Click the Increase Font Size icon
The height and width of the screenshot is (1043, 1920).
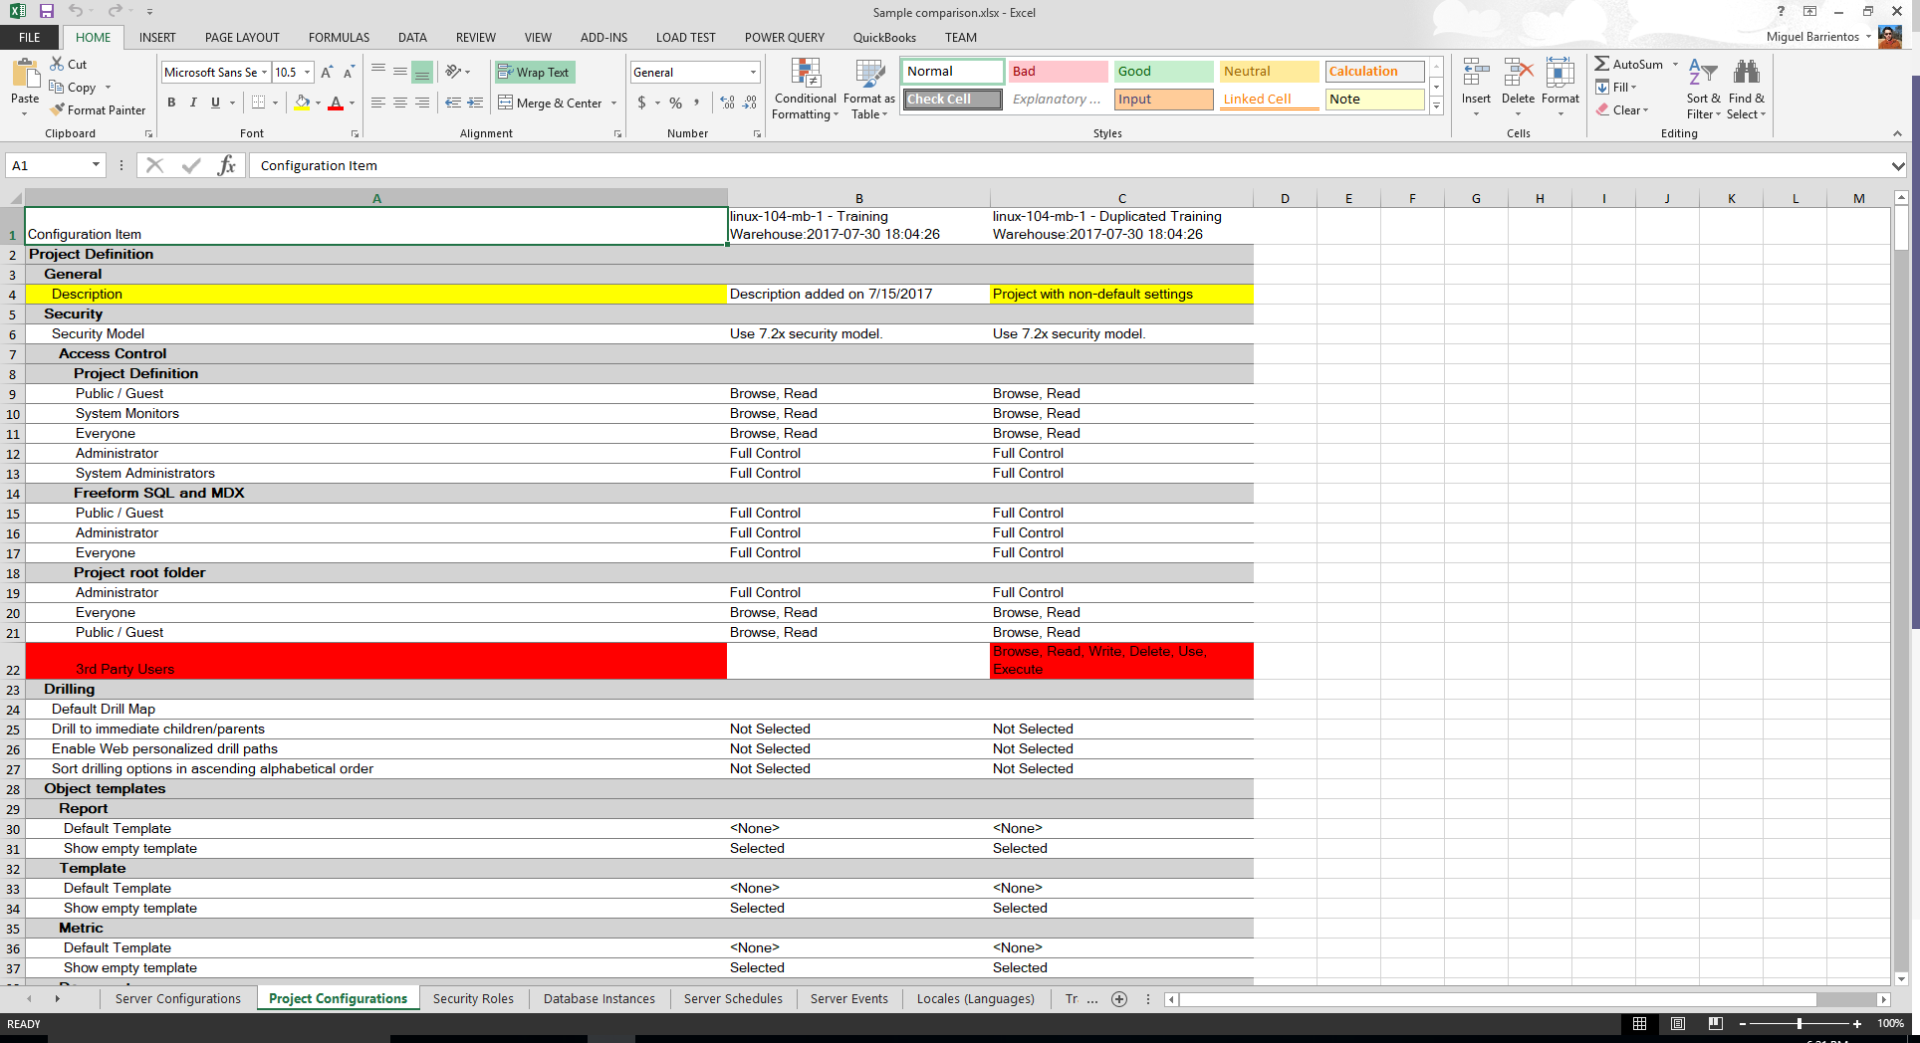click(x=327, y=73)
